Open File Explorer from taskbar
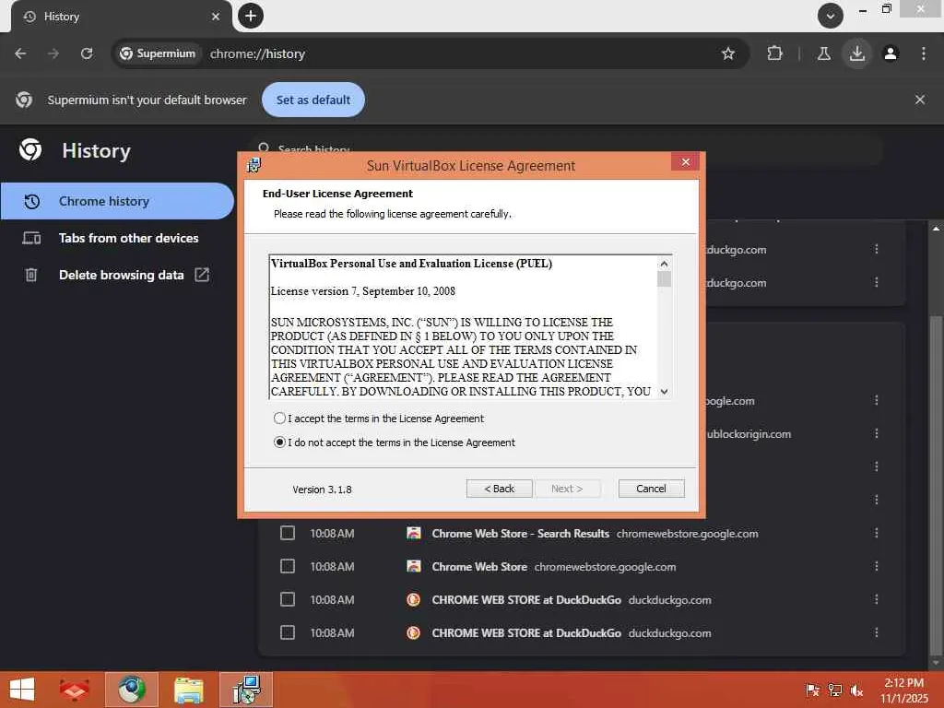The image size is (944, 708). (188, 690)
